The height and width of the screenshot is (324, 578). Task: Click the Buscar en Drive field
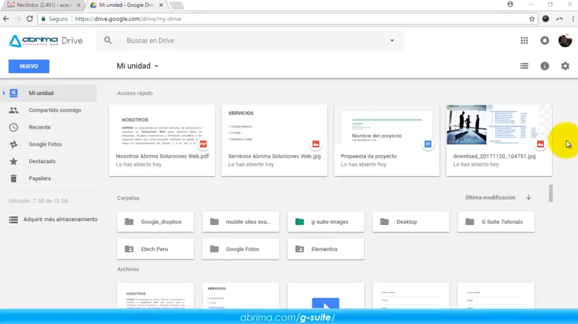point(251,41)
